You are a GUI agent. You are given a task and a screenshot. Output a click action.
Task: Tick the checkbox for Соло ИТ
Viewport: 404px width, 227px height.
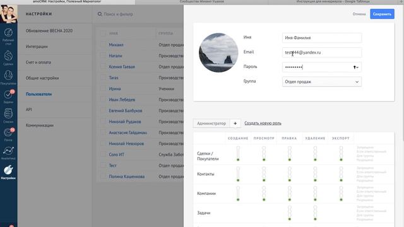pyautogui.click(x=103, y=154)
